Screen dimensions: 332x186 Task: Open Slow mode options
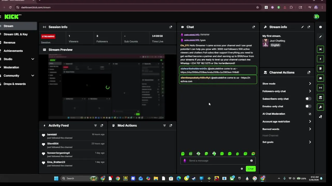coord(287,84)
